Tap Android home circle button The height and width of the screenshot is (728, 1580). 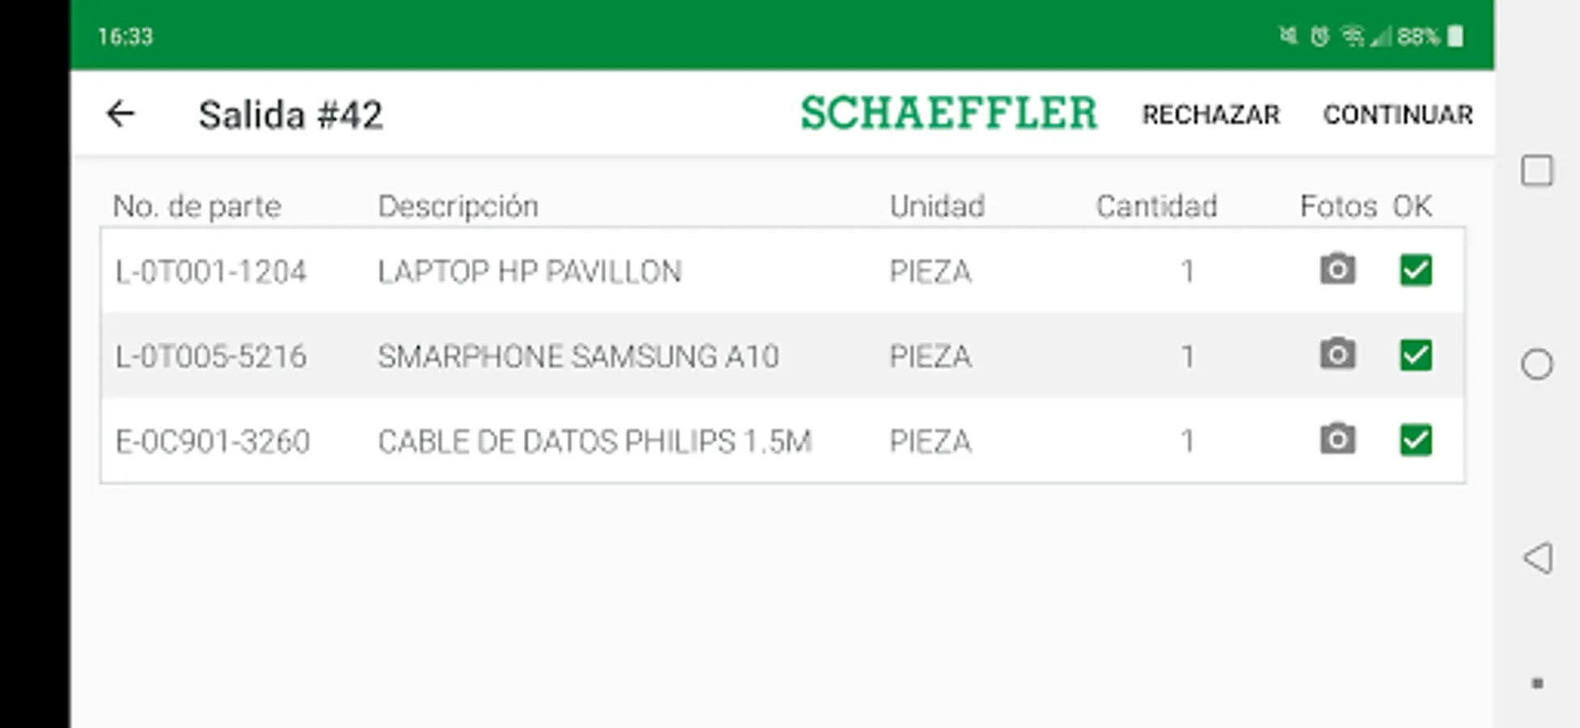[x=1536, y=364]
